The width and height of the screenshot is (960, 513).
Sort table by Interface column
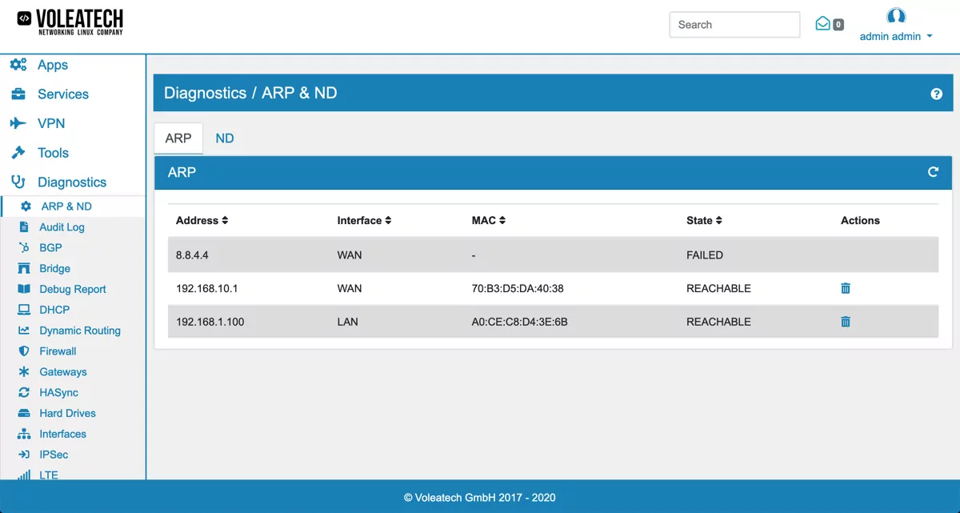point(364,220)
